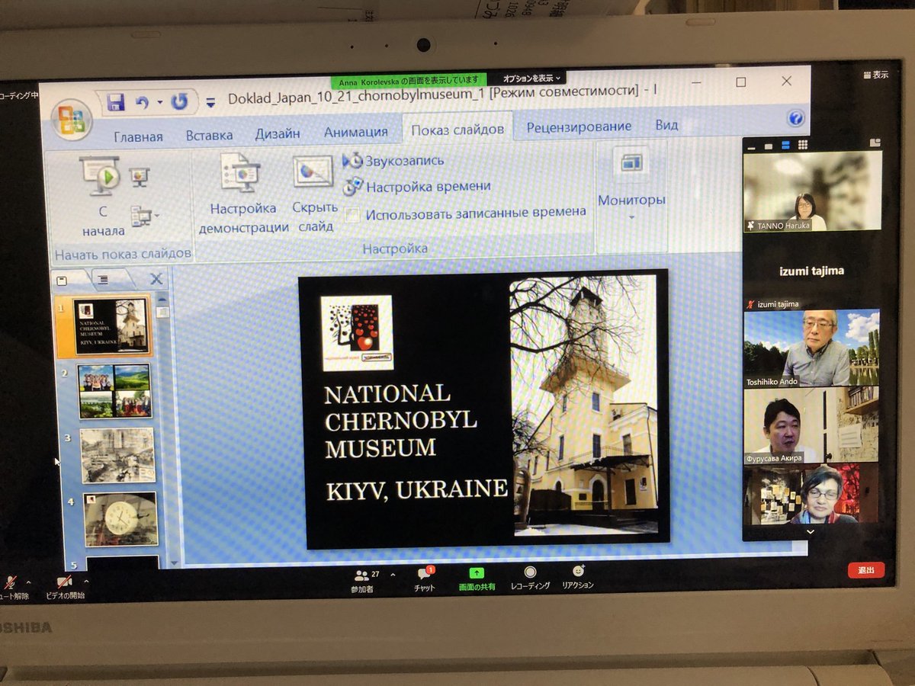Screen dimensions: 915x686
Task: Check Использовать записанные времена checkbox
Action: pos(352,215)
